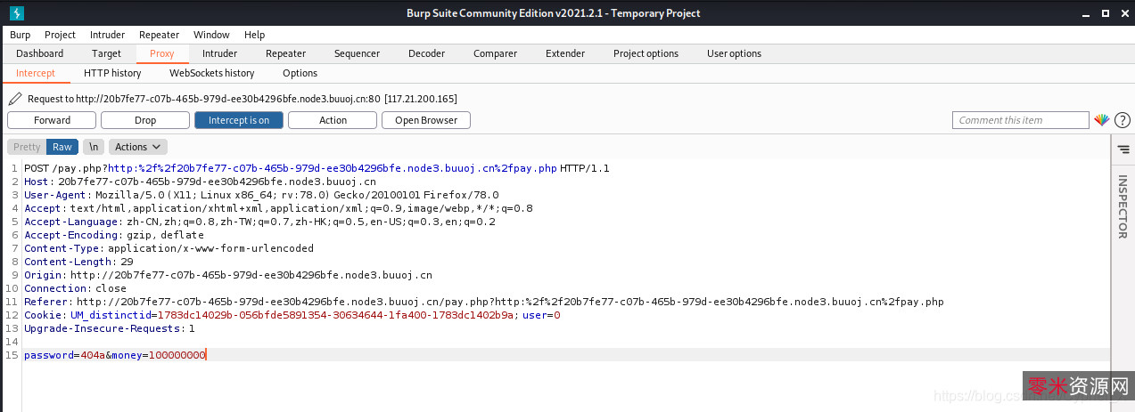Viewport: 1135px width, 412px height.
Task: Switch to the Decoder tab
Action: click(x=426, y=53)
